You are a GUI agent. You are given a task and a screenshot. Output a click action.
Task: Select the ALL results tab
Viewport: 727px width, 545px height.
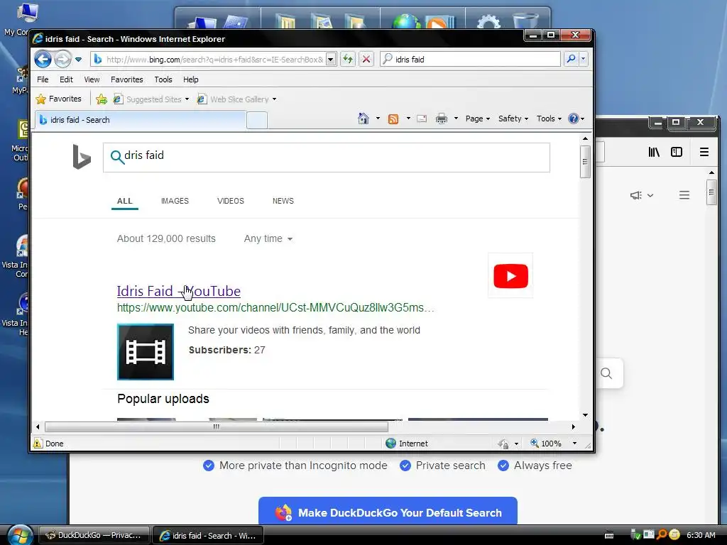point(125,201)
